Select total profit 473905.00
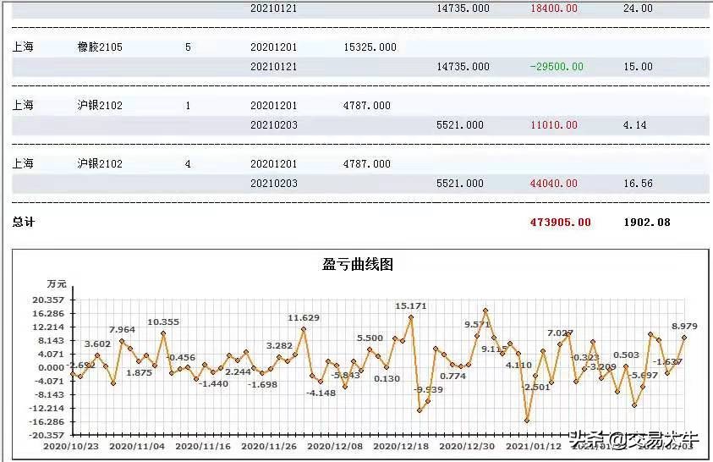Viewport: 713px width, 462px height. pyautogui.click(x=560, y=223)
